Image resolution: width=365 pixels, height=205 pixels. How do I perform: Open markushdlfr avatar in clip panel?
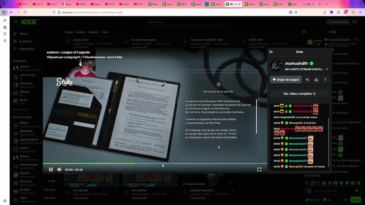276,65
